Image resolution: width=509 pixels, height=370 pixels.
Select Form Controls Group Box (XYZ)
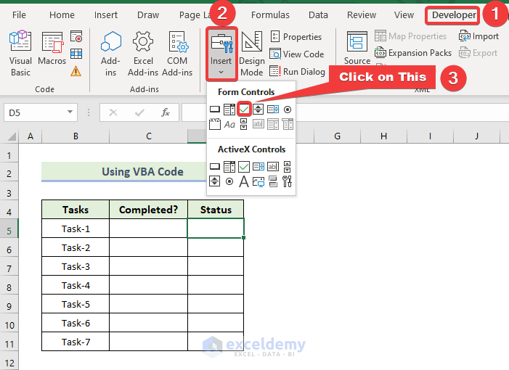point(215,124)
